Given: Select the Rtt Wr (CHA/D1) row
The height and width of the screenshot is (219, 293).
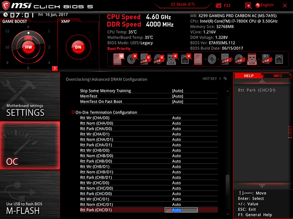Looking at the screenshot, I should 149,134.
